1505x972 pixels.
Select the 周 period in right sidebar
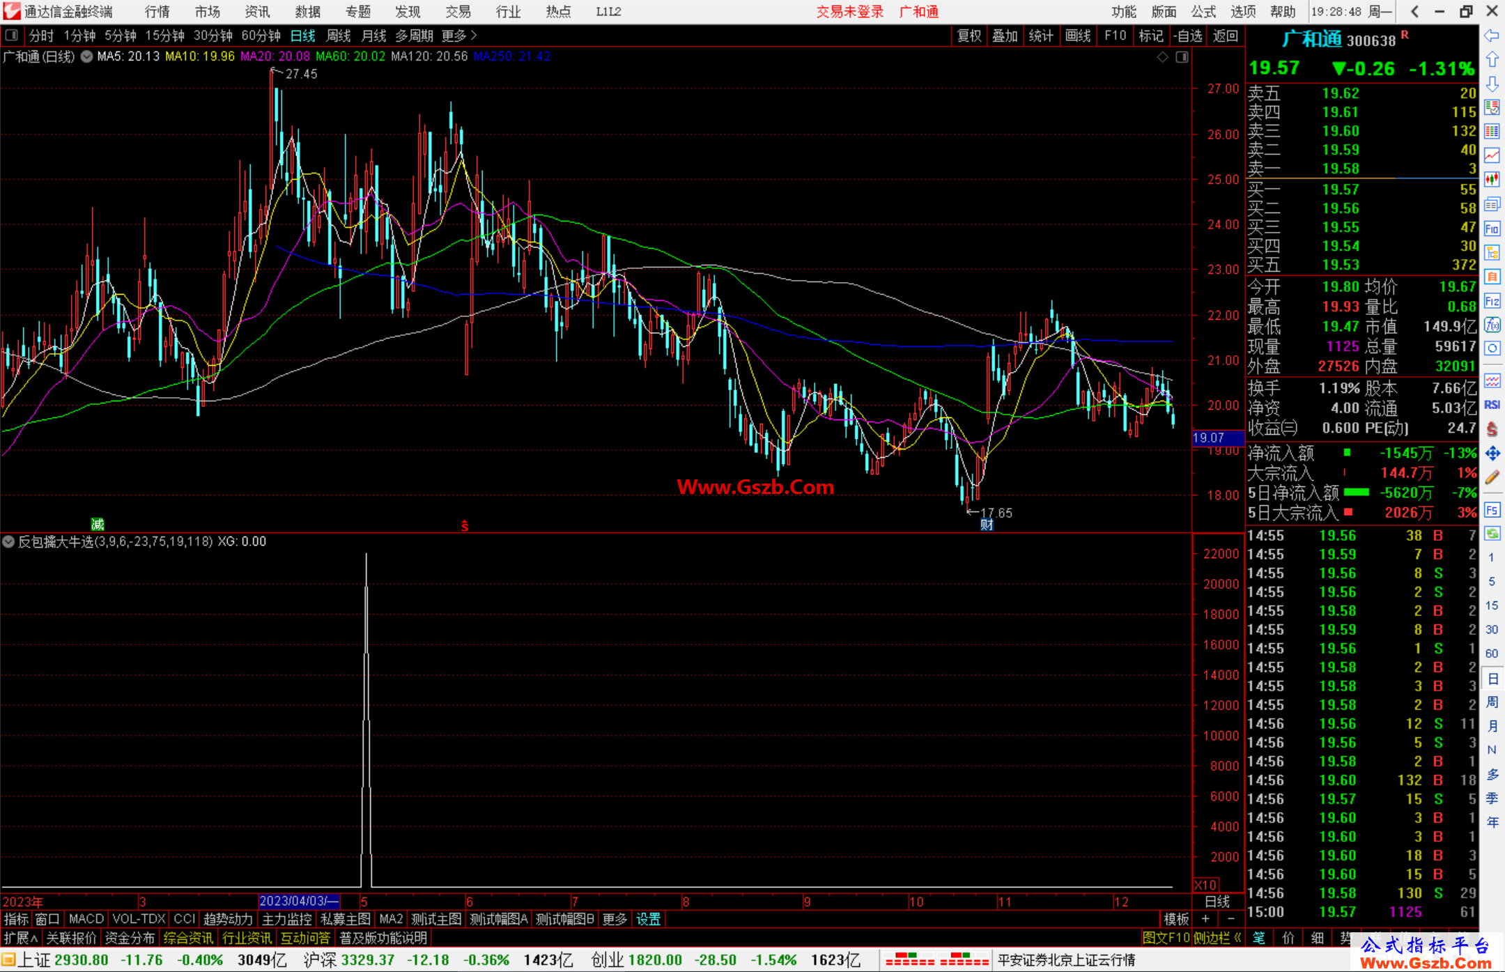coord(1492,702)
